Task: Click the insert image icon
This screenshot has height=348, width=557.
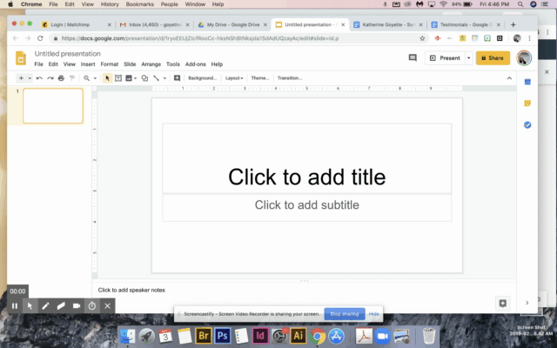Action: 129,78
